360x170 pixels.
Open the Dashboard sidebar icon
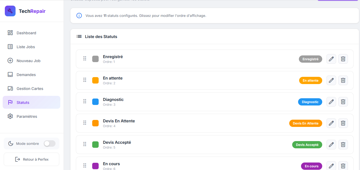[10, 33]
